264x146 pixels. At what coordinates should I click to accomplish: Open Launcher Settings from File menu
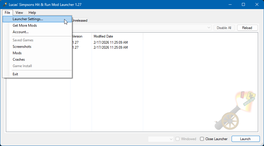(37, 19)
